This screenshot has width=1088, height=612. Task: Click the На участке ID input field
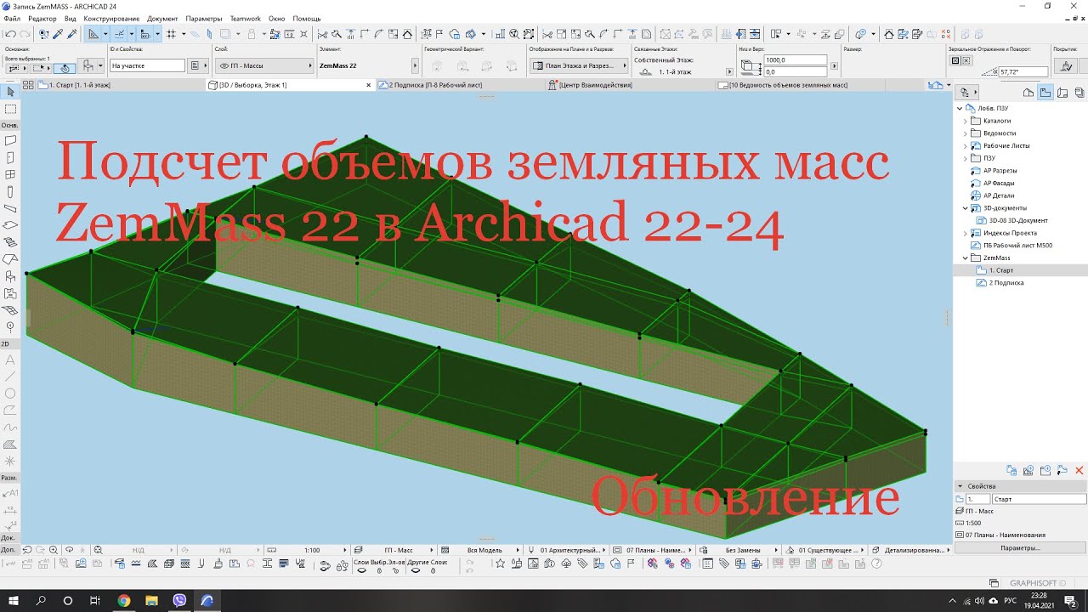click(147, 65)
